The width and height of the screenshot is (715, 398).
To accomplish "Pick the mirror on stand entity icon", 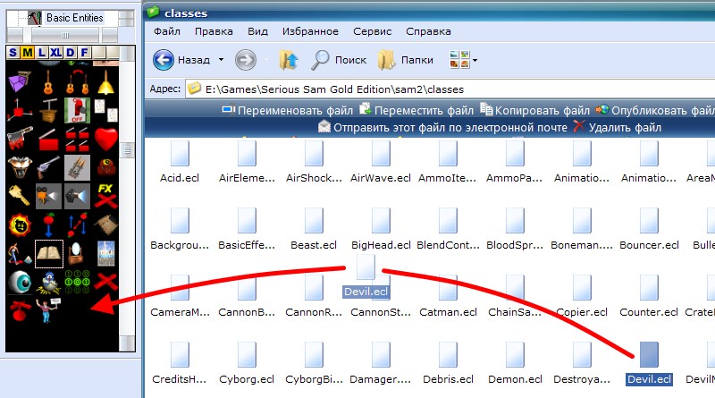I will coord(76,254).
